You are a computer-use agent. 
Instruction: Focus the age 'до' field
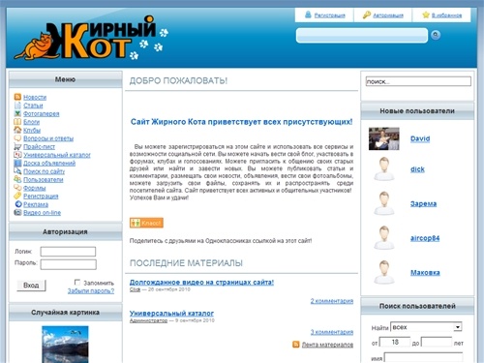tap(437, 342)
